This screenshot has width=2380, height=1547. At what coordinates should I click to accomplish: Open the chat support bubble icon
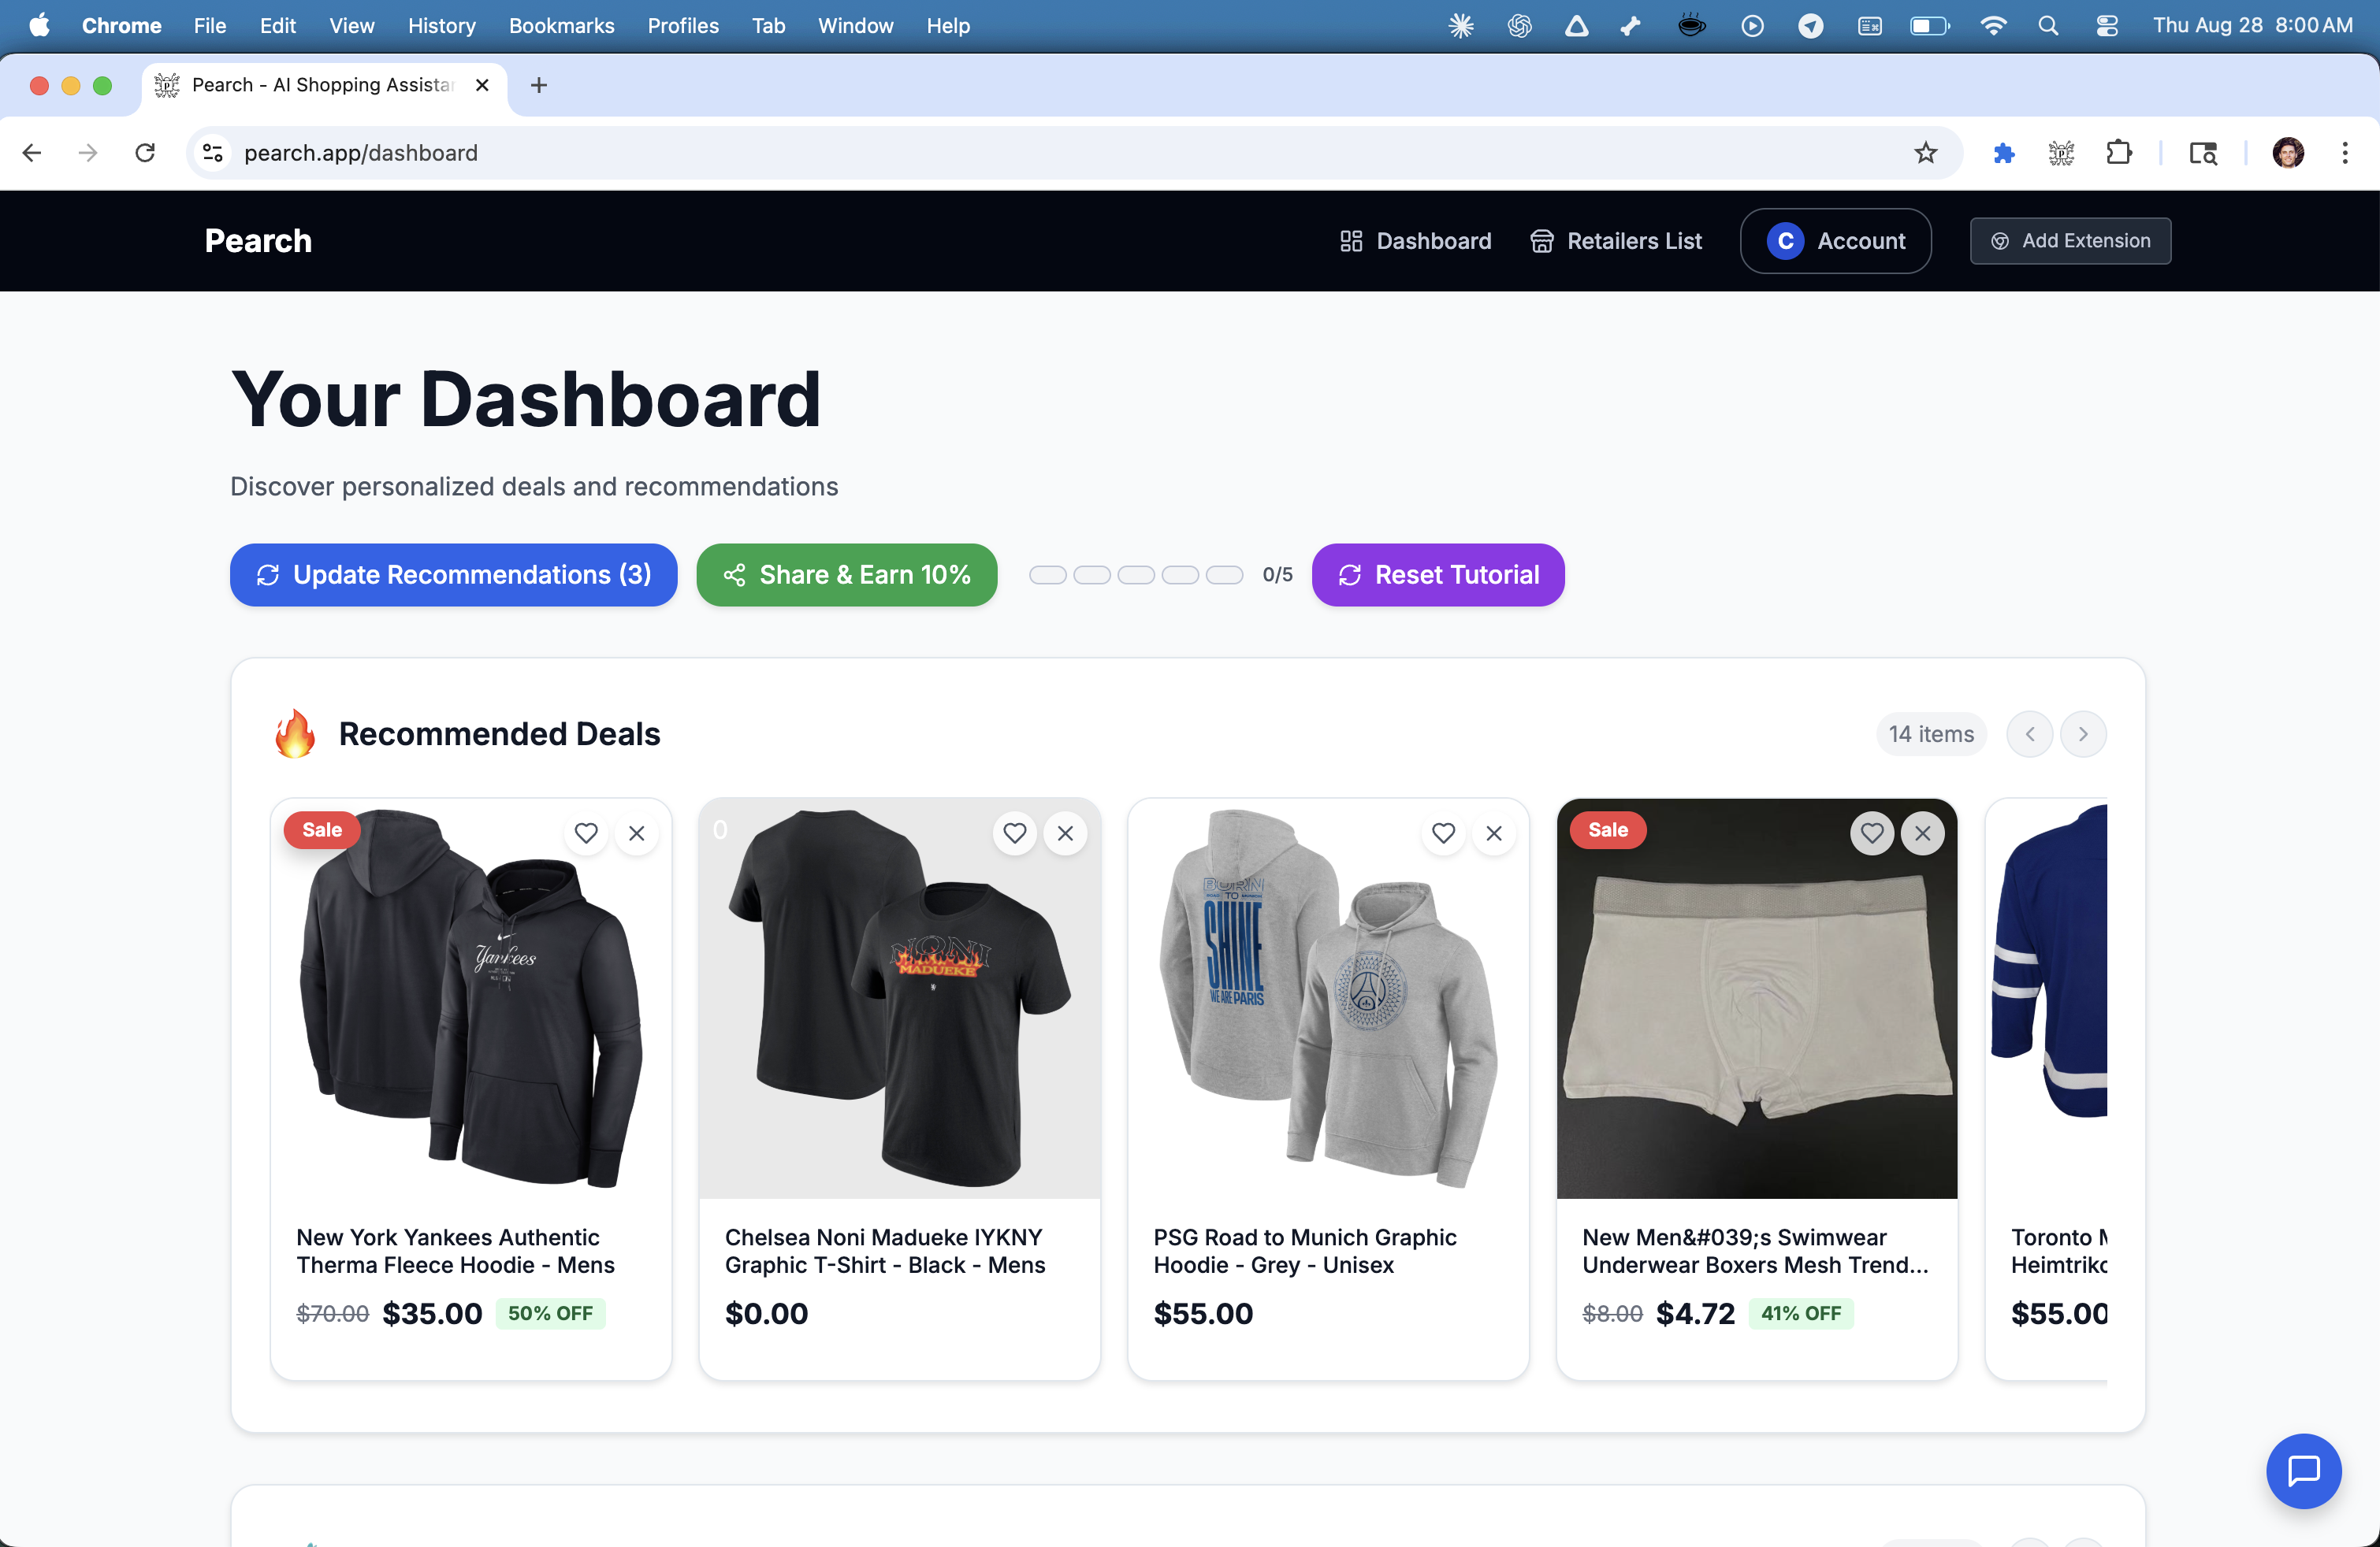(2303, 1470)
